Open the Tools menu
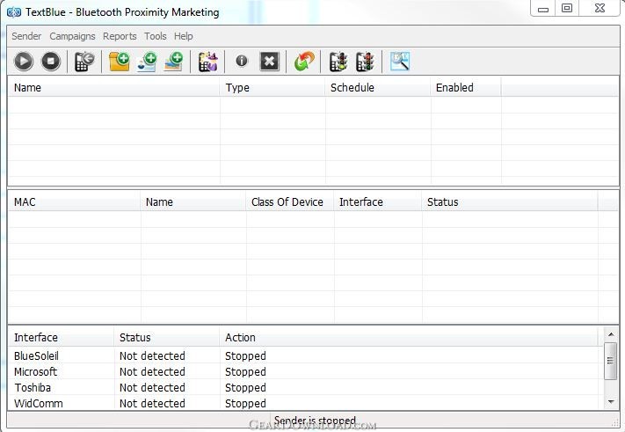The height and width of the screenshot is (432, 625). coord(155,36)
